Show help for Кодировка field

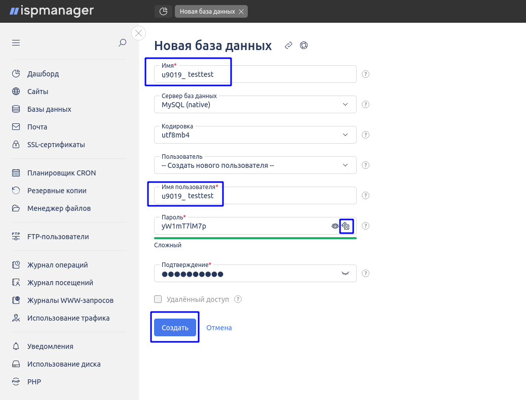(366, 135)
